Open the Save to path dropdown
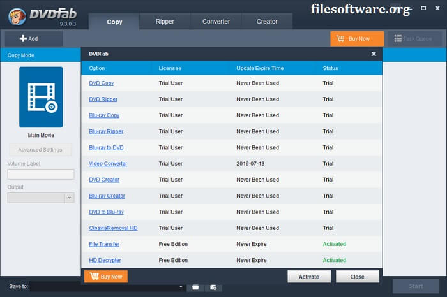The width and height of the screenshot is (447, 297). click(x=181, y=287)
